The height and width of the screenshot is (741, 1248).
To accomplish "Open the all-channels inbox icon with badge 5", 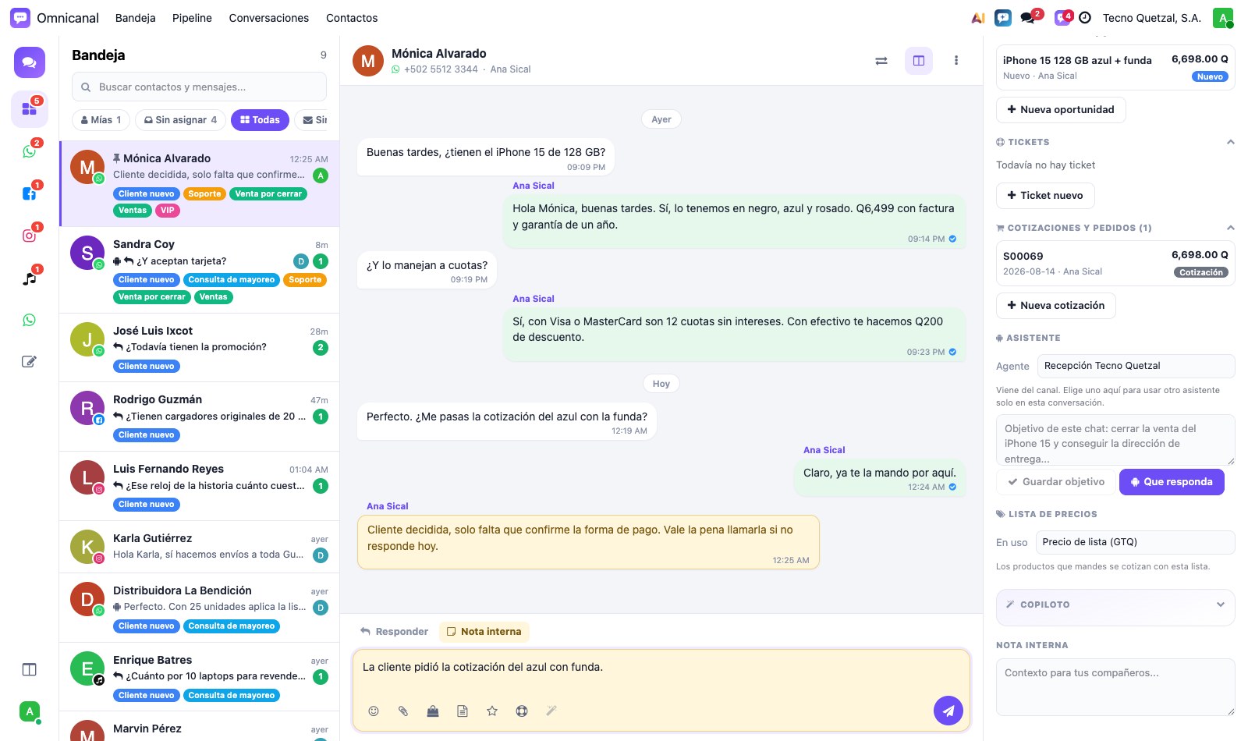I will [30, 109].
